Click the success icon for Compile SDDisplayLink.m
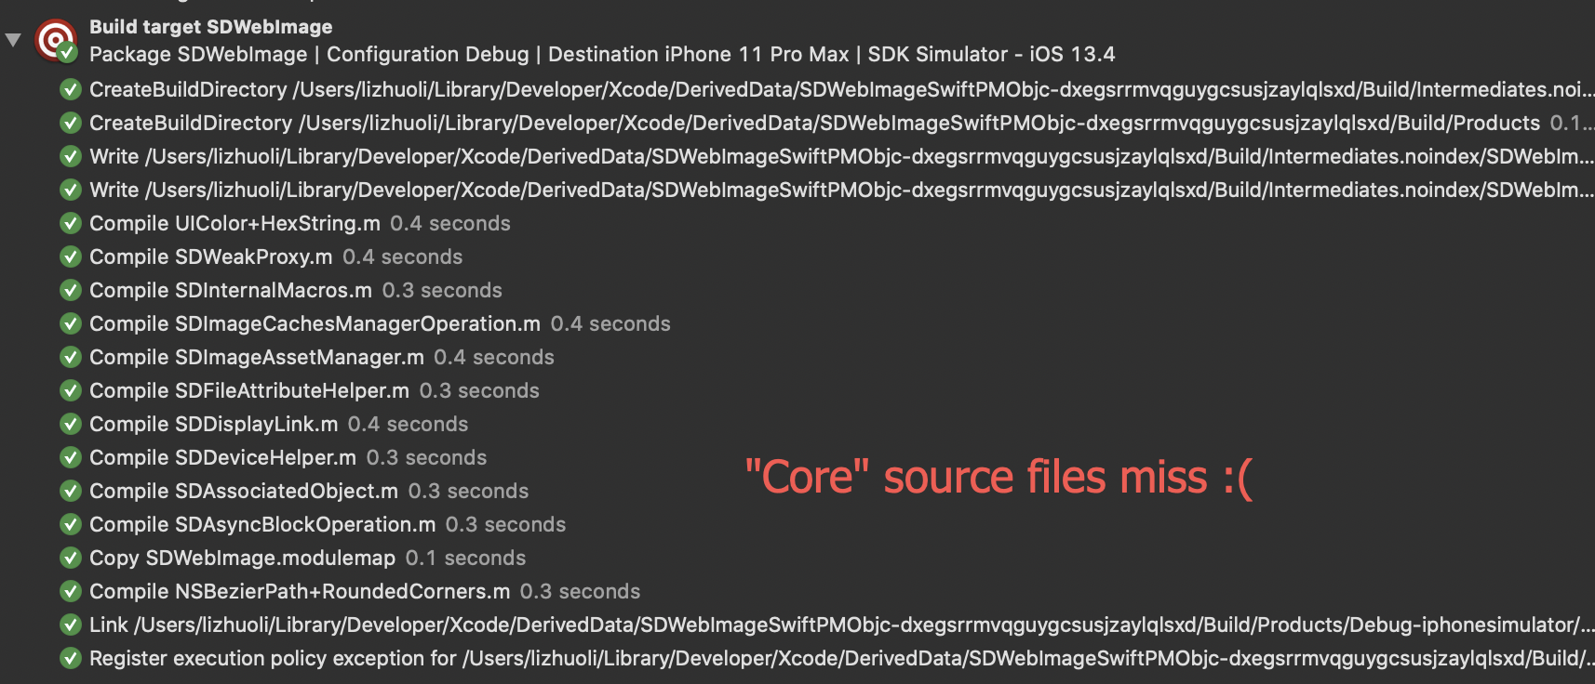 71,424
